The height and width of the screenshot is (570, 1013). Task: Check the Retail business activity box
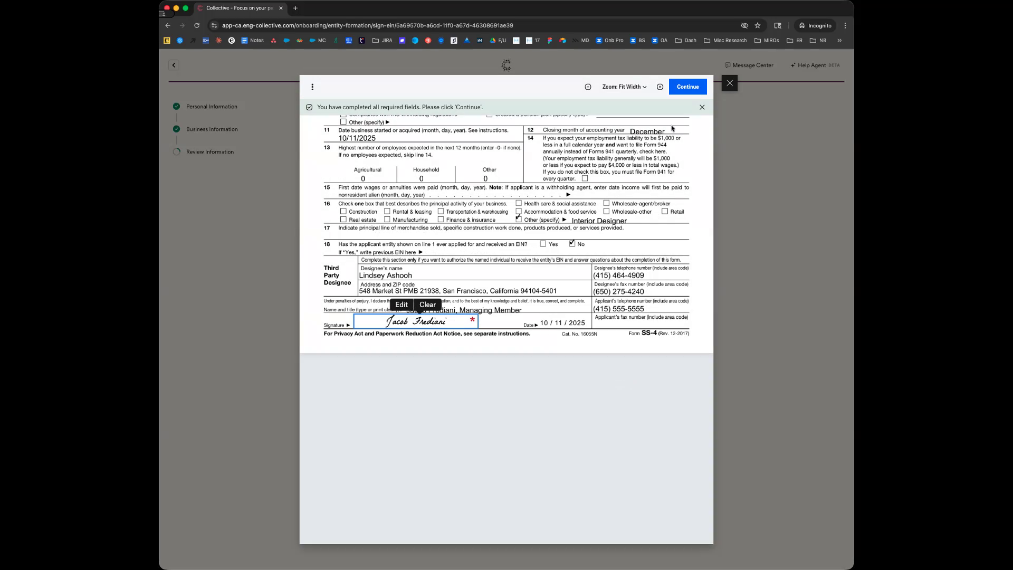click(665, 211)
